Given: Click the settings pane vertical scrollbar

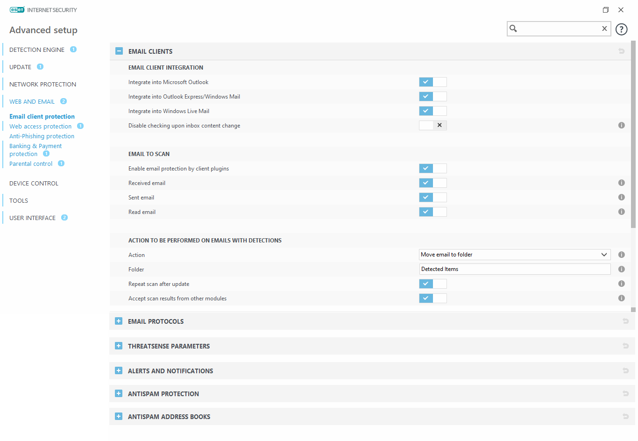Looking at the screenshot, I should (x=633, y=135).
